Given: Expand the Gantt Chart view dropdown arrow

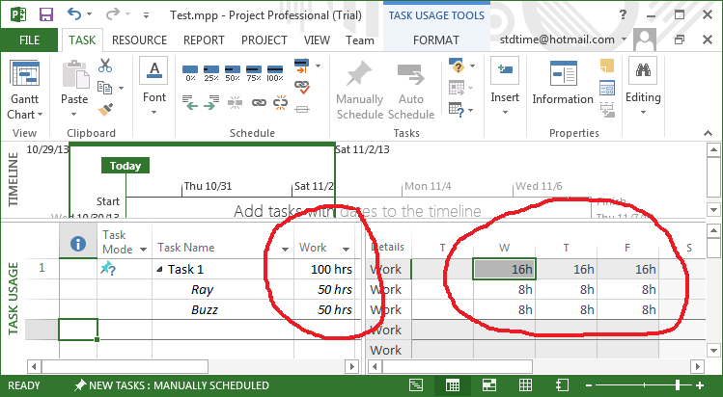Looking at the screenshot, I should (x=41, y=114).
